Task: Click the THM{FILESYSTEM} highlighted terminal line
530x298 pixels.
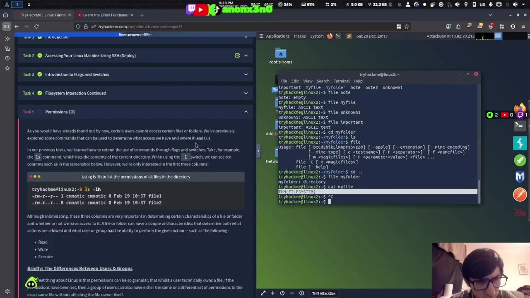Action: click(378, 192)
